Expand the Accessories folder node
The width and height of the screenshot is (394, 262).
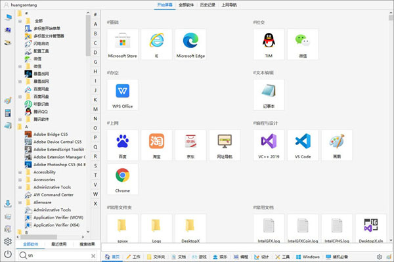tap(20, 180)
